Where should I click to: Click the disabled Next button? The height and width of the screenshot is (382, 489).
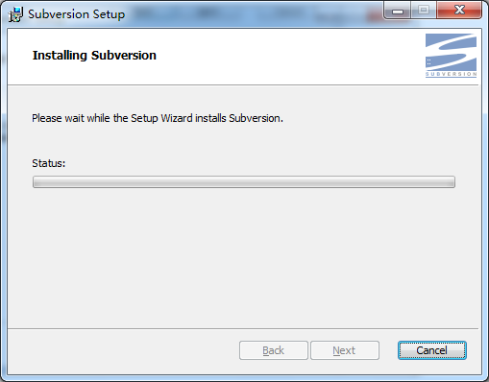345,350
